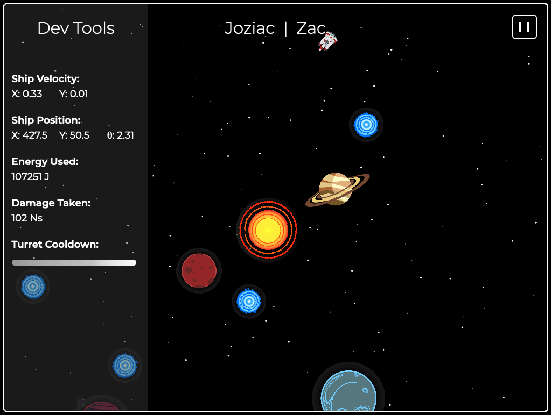Click the Joziac | Zac title text

click(x=276, y=28)
